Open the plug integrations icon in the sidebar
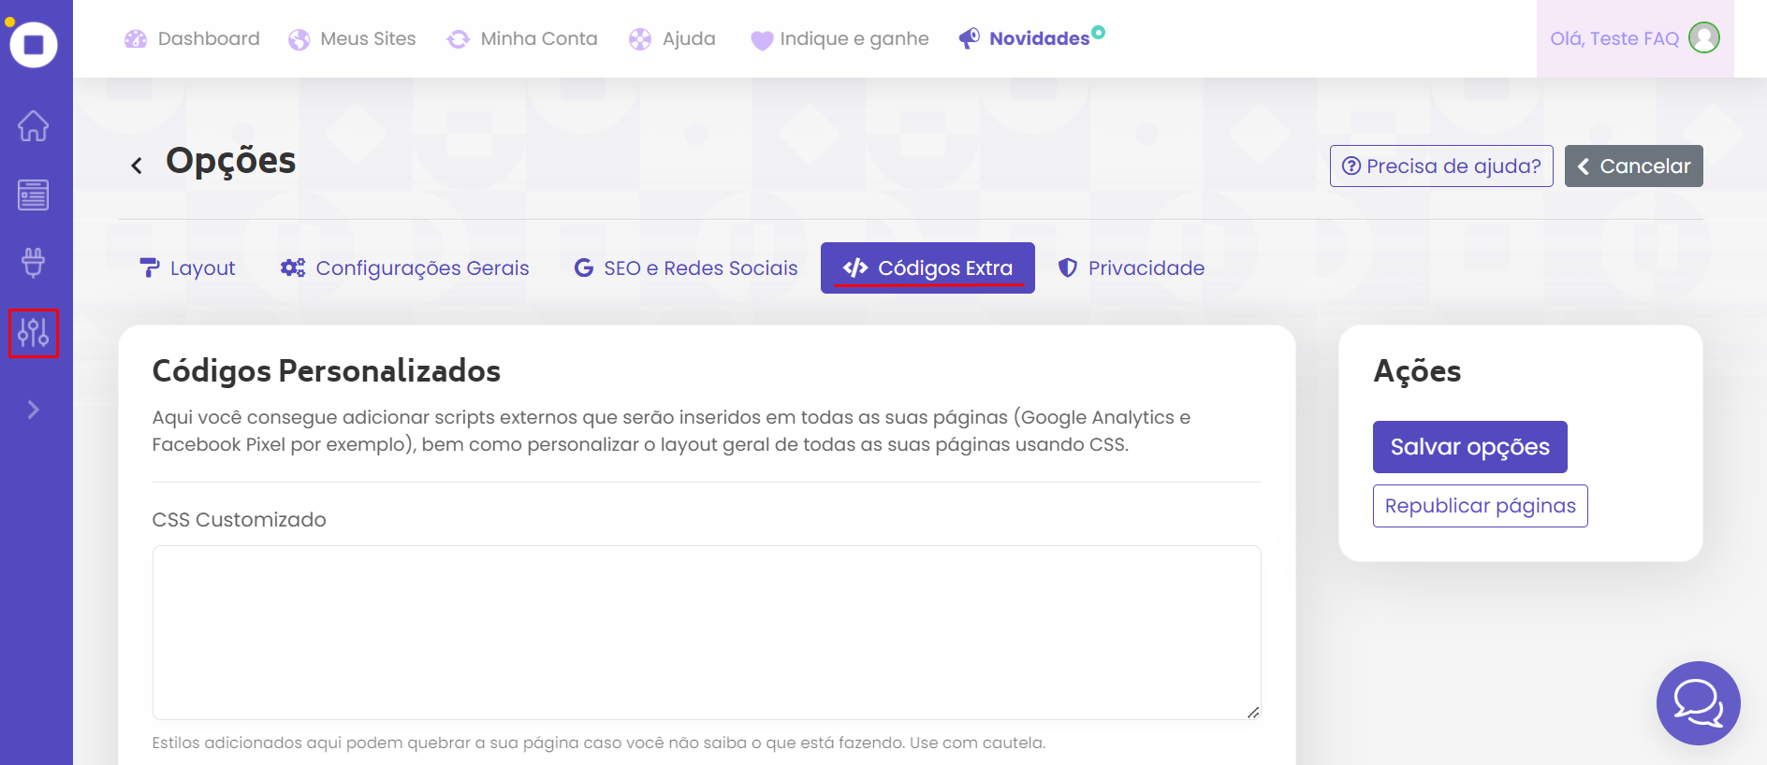Screen dimensions: 1767x765 (x=34, y=263)
